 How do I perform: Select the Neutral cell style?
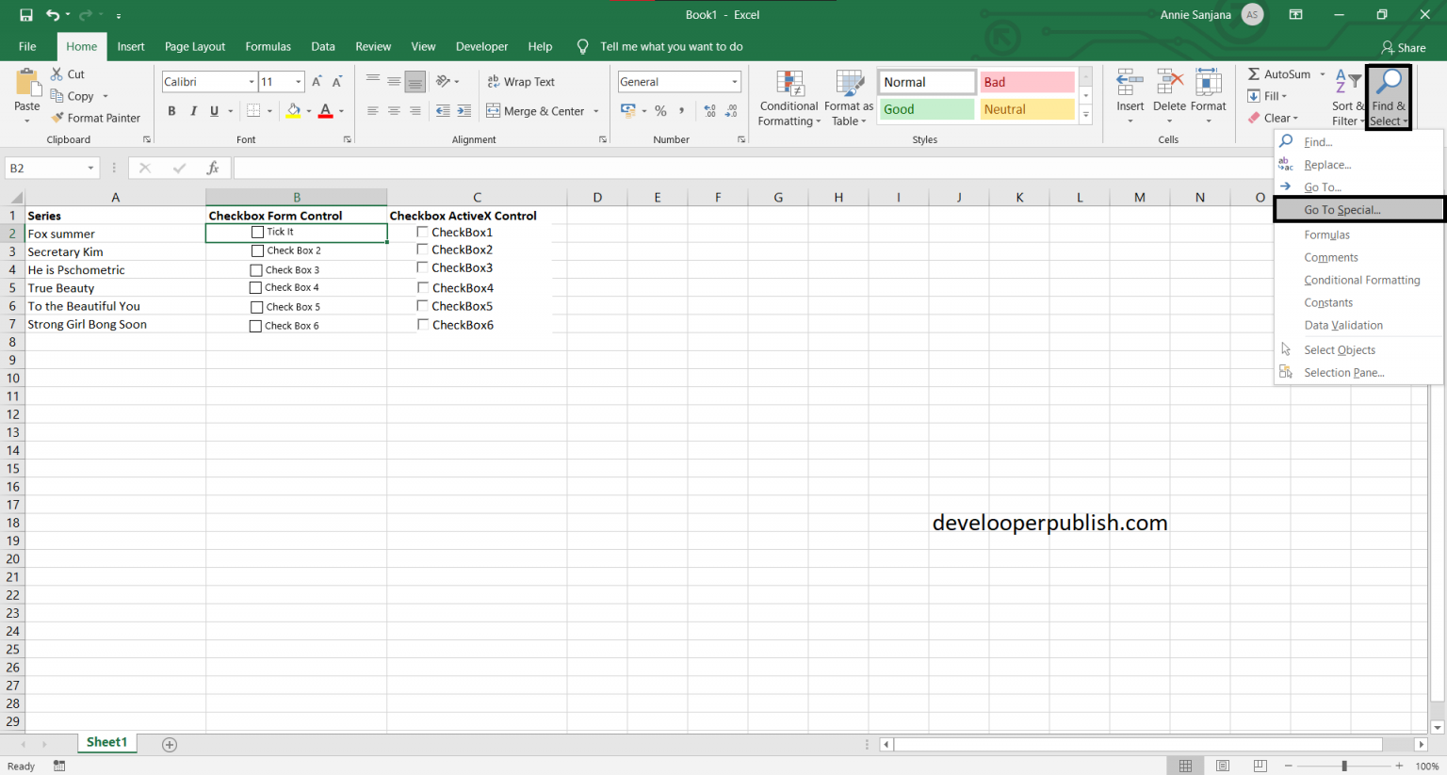pos(1027,109)
